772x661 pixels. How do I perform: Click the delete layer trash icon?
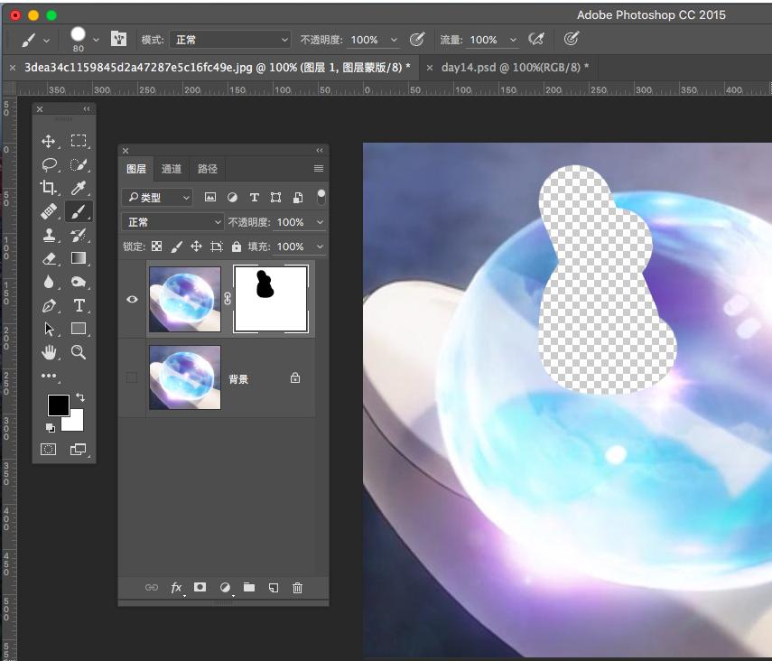coord(297,588)
